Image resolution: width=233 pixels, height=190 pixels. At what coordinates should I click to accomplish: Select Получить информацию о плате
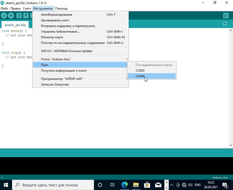[80, 71]
